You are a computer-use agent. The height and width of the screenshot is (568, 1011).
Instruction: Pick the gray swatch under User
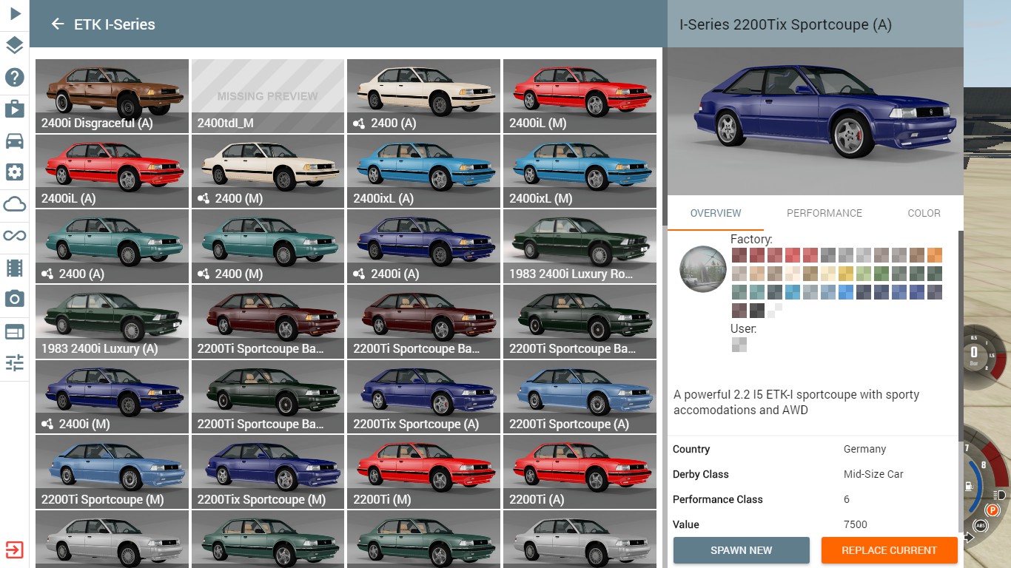tap(739, 345)
